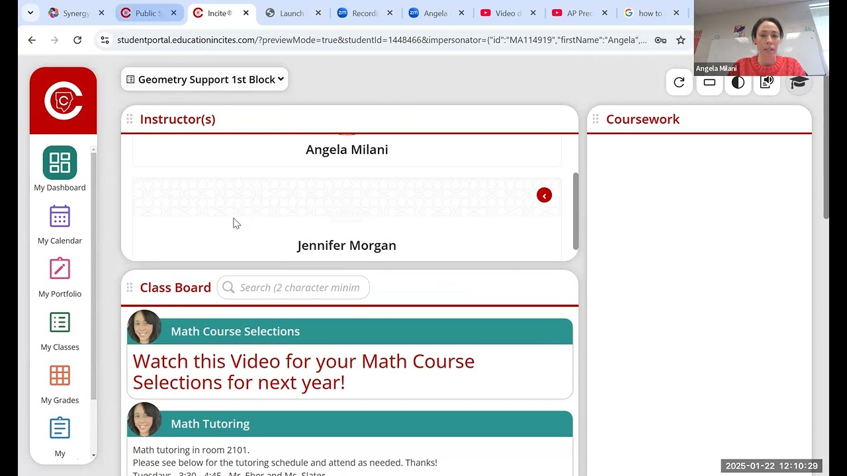Click the graduation cap profile icon
This screenshot has height=476, width=847.
(799, 83)
